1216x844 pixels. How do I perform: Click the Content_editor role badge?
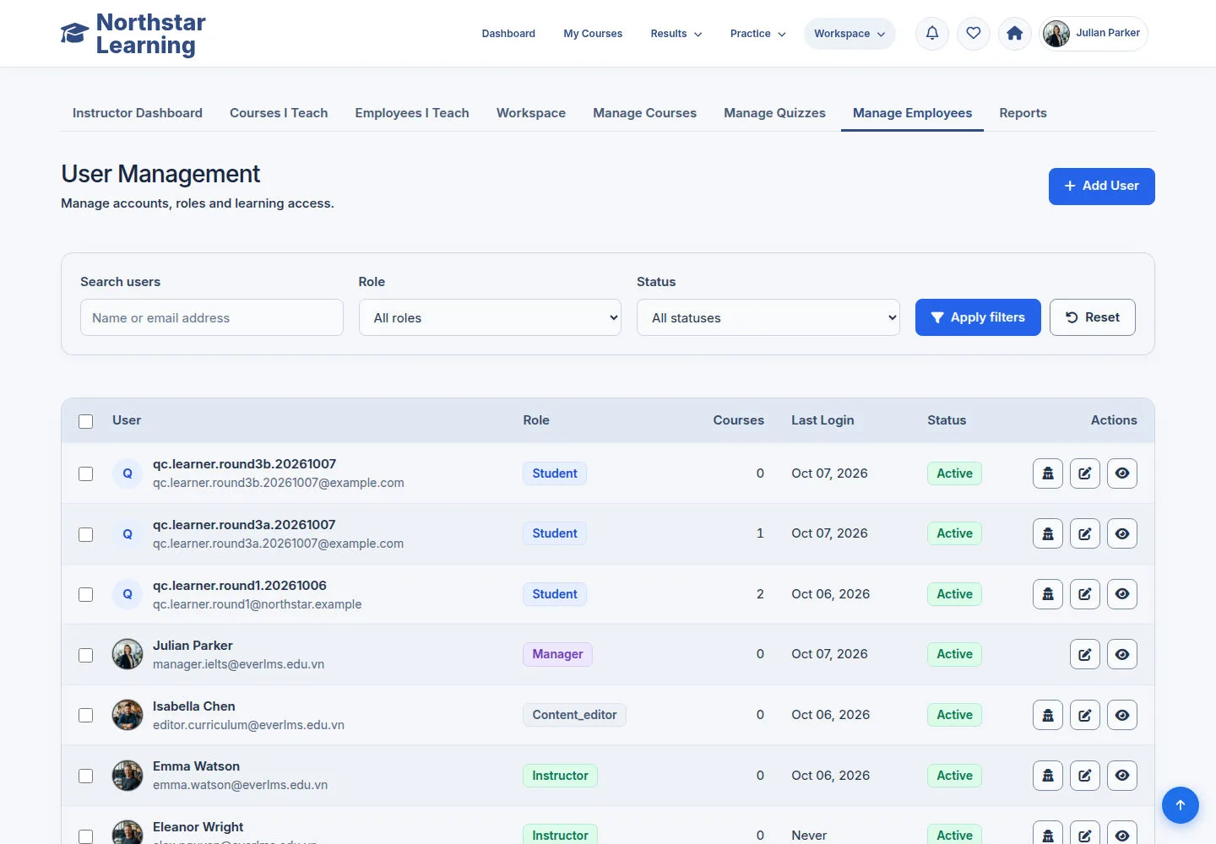[x=574, y=715]
